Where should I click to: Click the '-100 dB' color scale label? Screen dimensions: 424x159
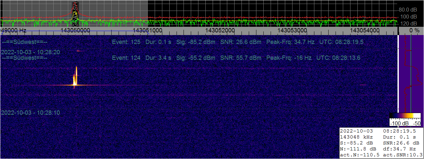(x=400, y=123)
